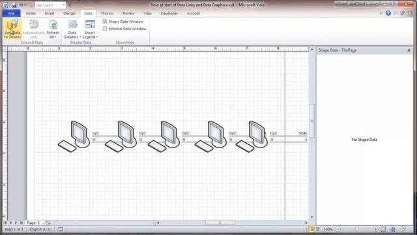Image resolution: width=417 pixels, height=235 pixels.
Task: Click the vertical scrollbar thumb
Action: coord(311,121)
